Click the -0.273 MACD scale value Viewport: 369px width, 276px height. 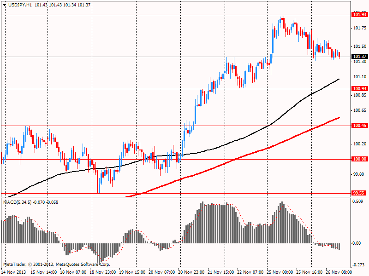(x=358, y=265)
